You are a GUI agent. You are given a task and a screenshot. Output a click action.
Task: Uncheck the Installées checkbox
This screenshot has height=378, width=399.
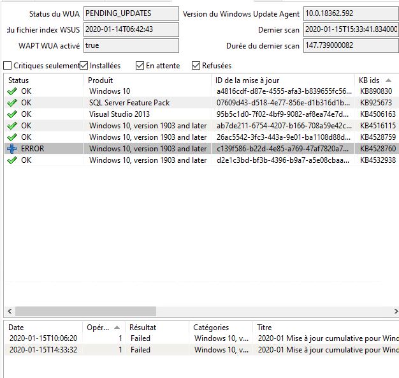84,66
